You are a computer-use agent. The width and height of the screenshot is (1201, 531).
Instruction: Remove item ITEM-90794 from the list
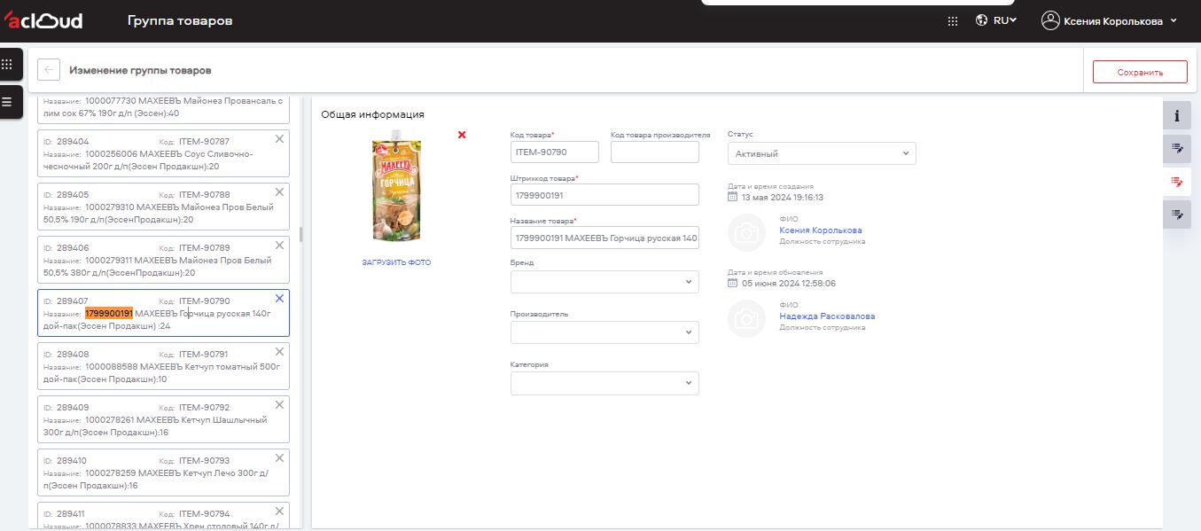[279, 511]
